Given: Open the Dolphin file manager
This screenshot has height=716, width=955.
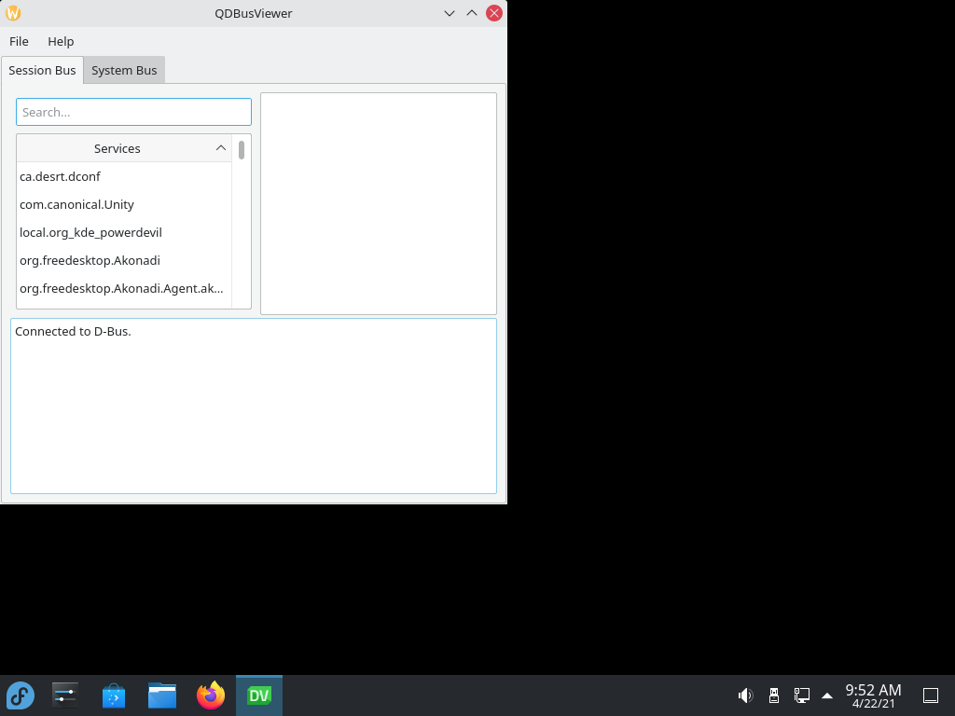Looking at the screenshot, I should [x=162, y=695].
